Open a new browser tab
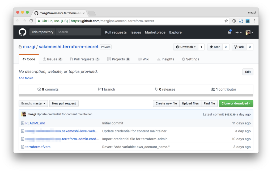This screenshot has height=172, width=272. pyautogui.click(x=92, y=13)
